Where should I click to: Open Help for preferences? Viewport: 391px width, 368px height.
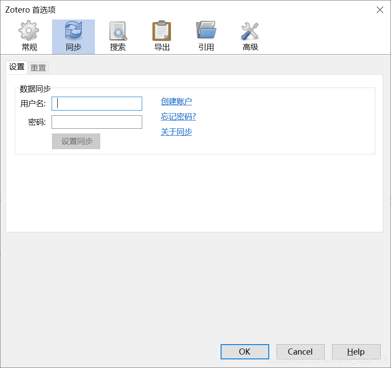(x=356, y=352)
